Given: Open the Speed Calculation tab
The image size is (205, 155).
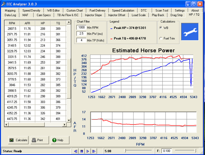Looking at the screenshot, I should 123,10.
